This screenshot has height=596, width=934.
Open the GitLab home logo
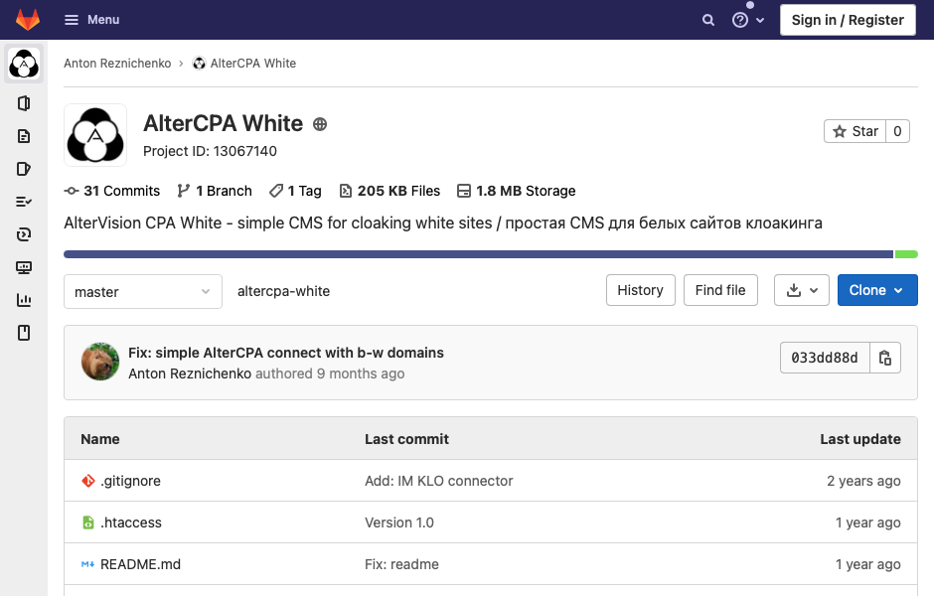28,20
